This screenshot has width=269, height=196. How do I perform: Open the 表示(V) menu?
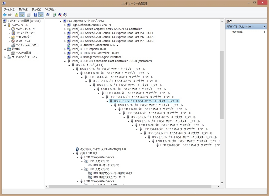36,9
